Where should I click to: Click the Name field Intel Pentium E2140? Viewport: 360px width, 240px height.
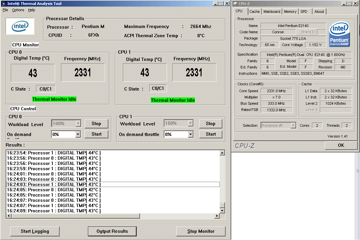(293, 26)
